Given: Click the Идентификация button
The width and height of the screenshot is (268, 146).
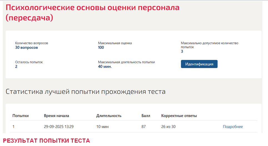Looking at the screenshot, I should tap(199, 64).
